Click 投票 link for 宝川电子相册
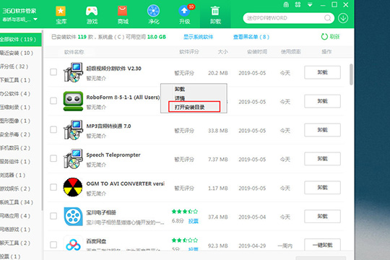 point(194,221)
